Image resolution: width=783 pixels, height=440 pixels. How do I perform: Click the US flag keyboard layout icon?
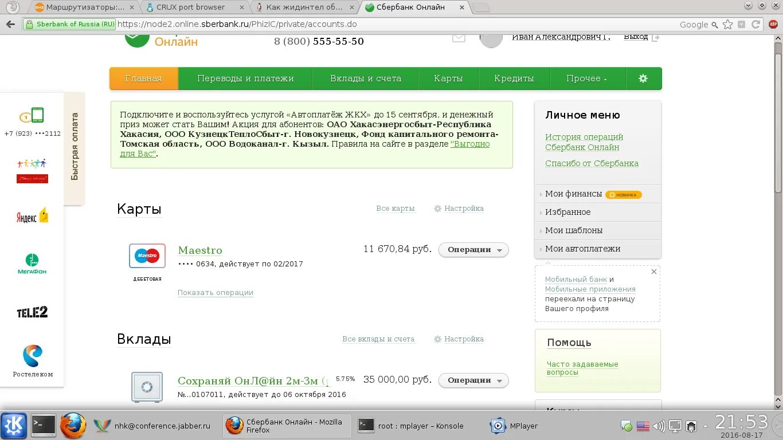(643, 426)
